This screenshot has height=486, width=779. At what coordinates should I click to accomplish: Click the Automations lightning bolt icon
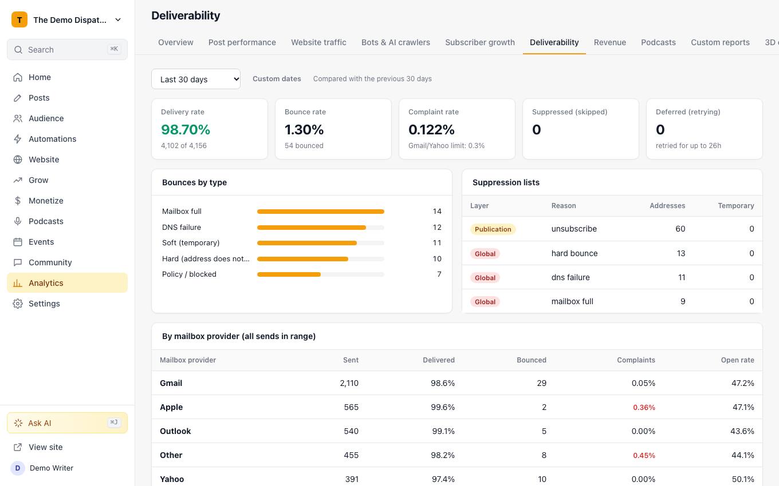click(18, 139)
